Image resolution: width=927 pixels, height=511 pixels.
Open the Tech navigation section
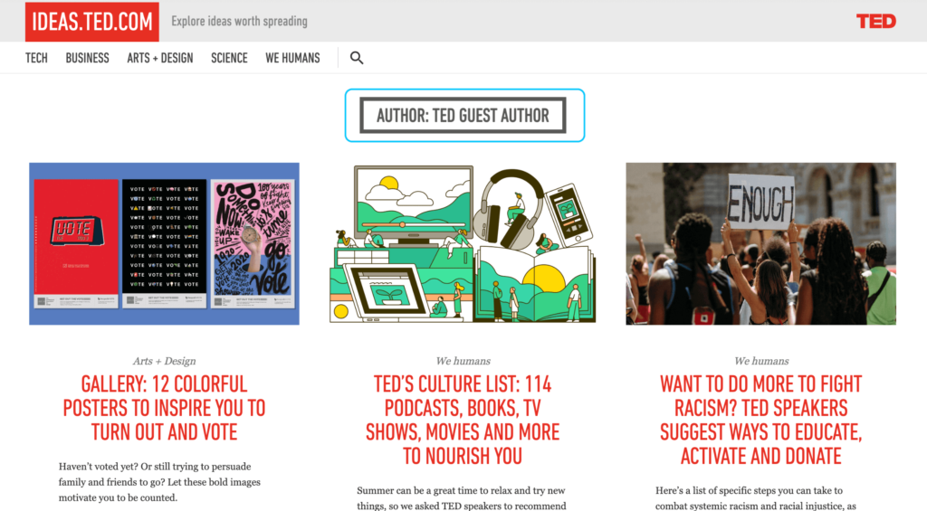(x=36, y=58)
